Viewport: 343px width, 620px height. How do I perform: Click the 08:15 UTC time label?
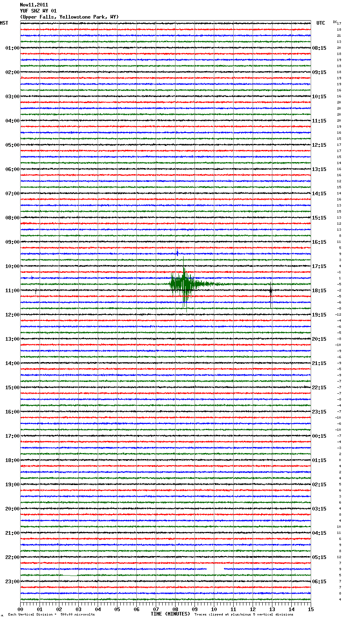coord(319,48)
